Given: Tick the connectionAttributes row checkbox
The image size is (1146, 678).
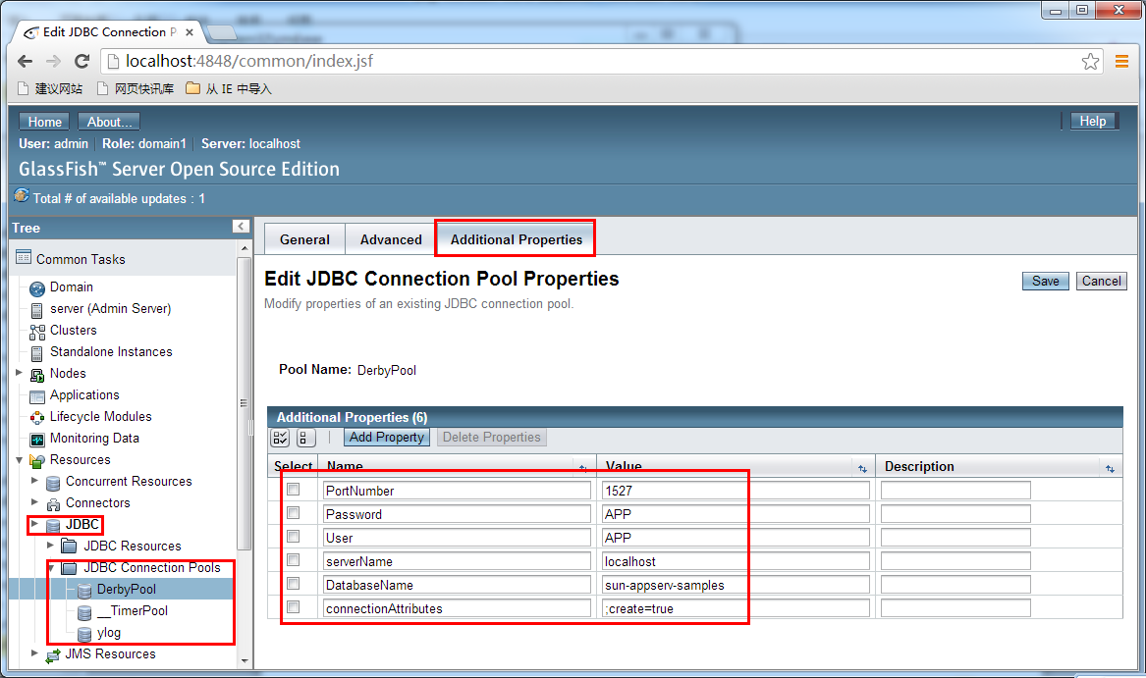Looking at the screenshot, I should click(293, 607).
